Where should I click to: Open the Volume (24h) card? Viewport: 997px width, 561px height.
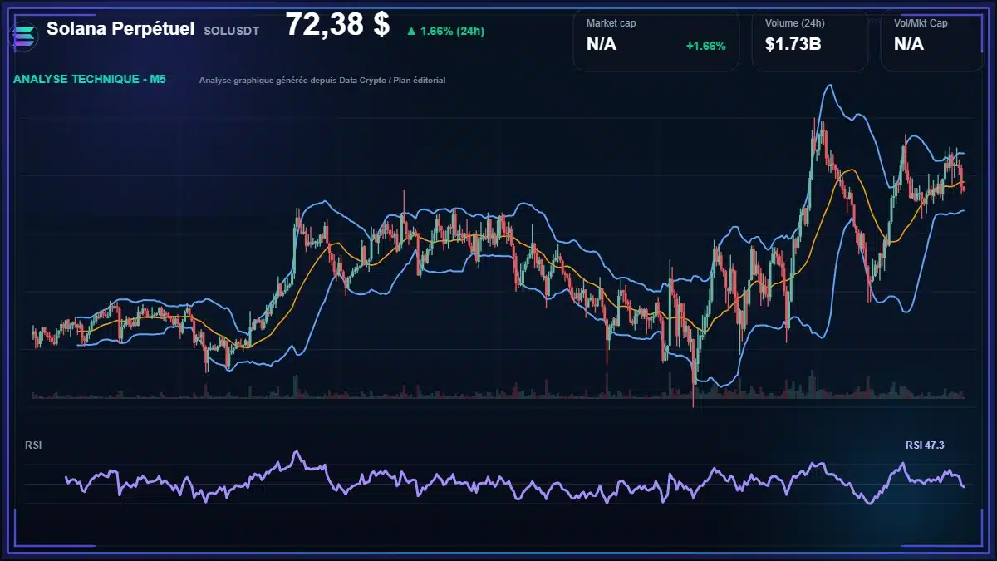pyautogui.click(x=810, y=40)
